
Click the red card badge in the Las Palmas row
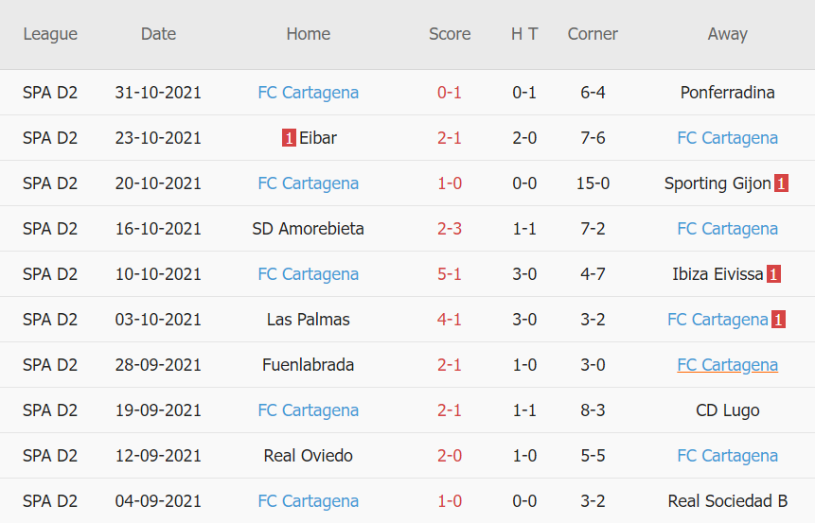(778, 320)
